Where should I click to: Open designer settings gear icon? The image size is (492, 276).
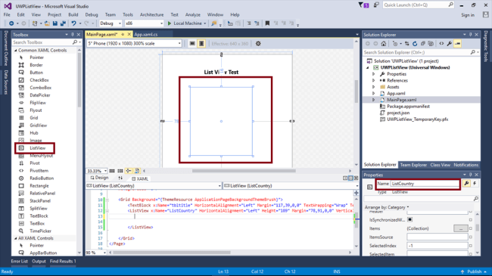258,44
